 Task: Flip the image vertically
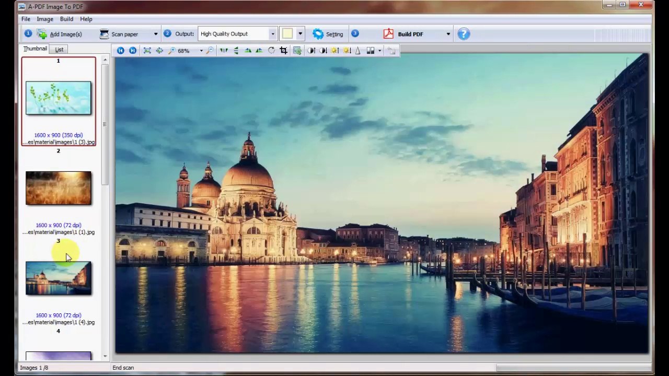click(236, 51)
